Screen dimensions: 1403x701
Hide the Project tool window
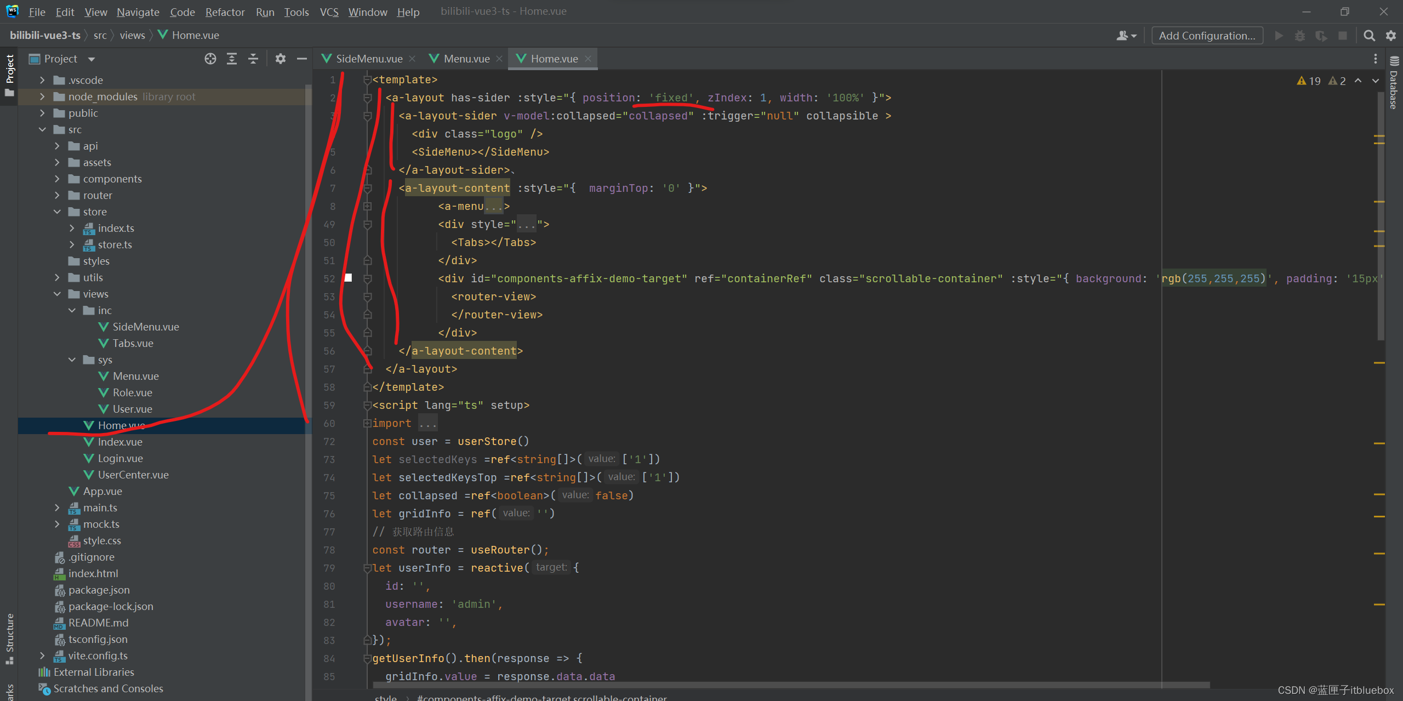[301, 59]
